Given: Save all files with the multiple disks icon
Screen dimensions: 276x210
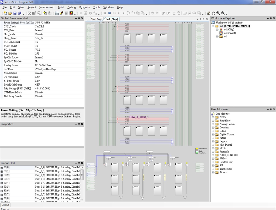Looking at the screenshot, I should 19,13.
